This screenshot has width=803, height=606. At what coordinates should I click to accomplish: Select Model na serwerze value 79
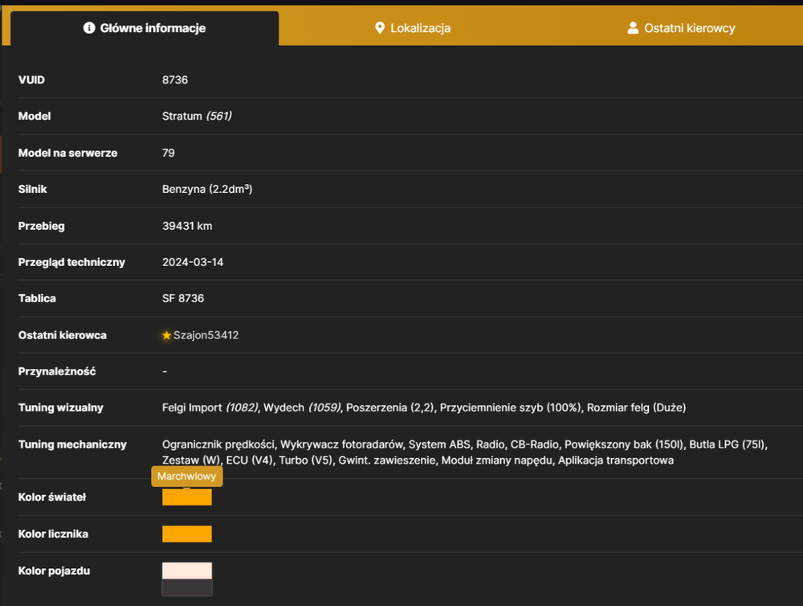click(x=169, y=153)
